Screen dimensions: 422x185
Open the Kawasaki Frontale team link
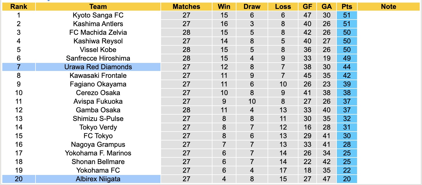point(98,76)
